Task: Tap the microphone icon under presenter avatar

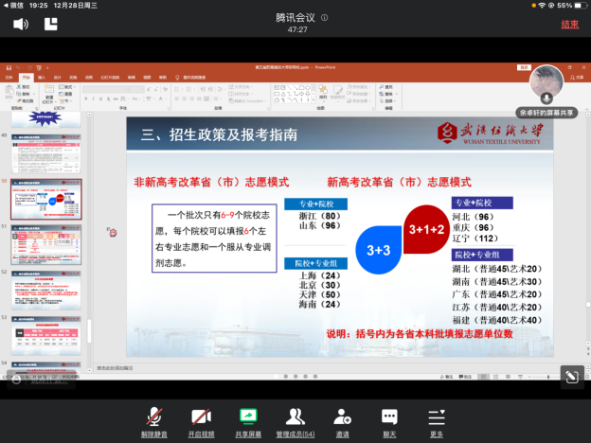Action: click(x=546, y=98)
